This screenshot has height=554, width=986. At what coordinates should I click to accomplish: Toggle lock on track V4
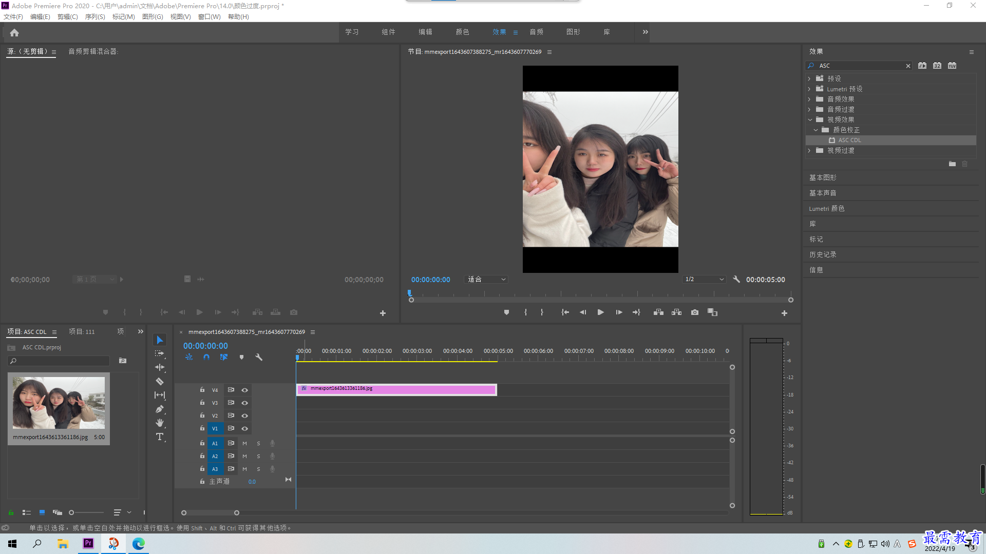coord(202,390)
